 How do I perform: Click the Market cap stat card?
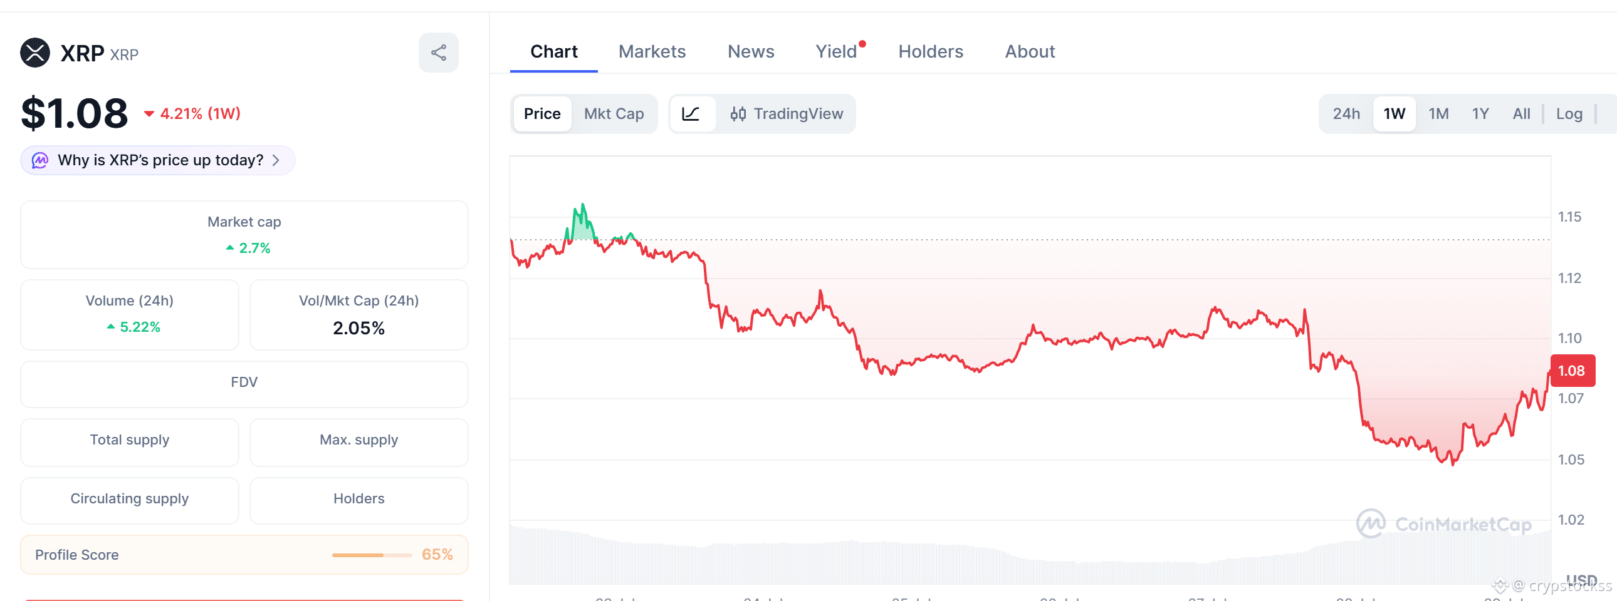coord(244,235)
